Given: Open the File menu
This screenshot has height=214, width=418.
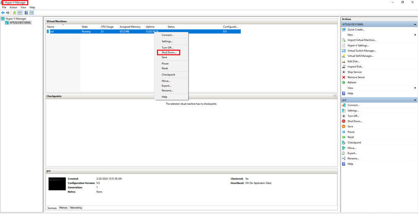Looking at the screenshot, I should [4, 8].
